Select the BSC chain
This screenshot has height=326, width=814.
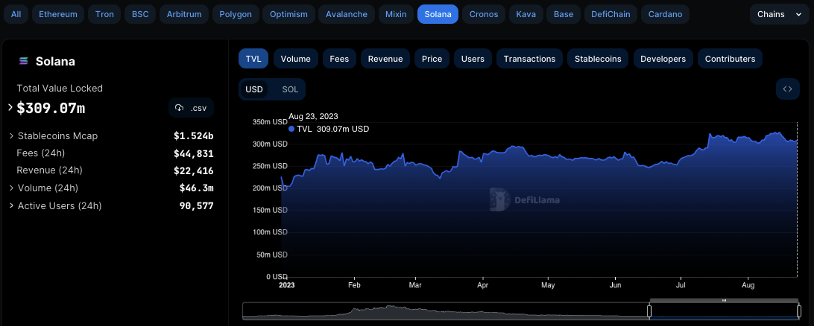pos(140,14)
